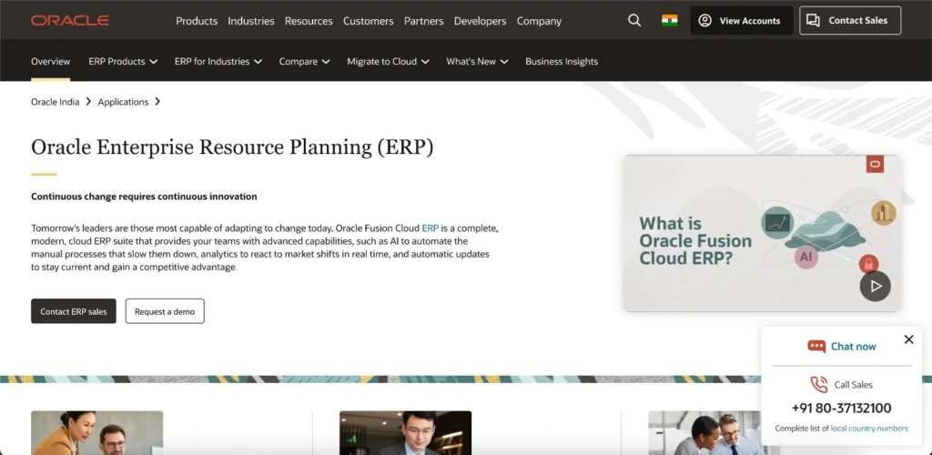Close the chat and call sales popup
The height and width of the screenshot is (455, 932).
click(x=908, y=339)
